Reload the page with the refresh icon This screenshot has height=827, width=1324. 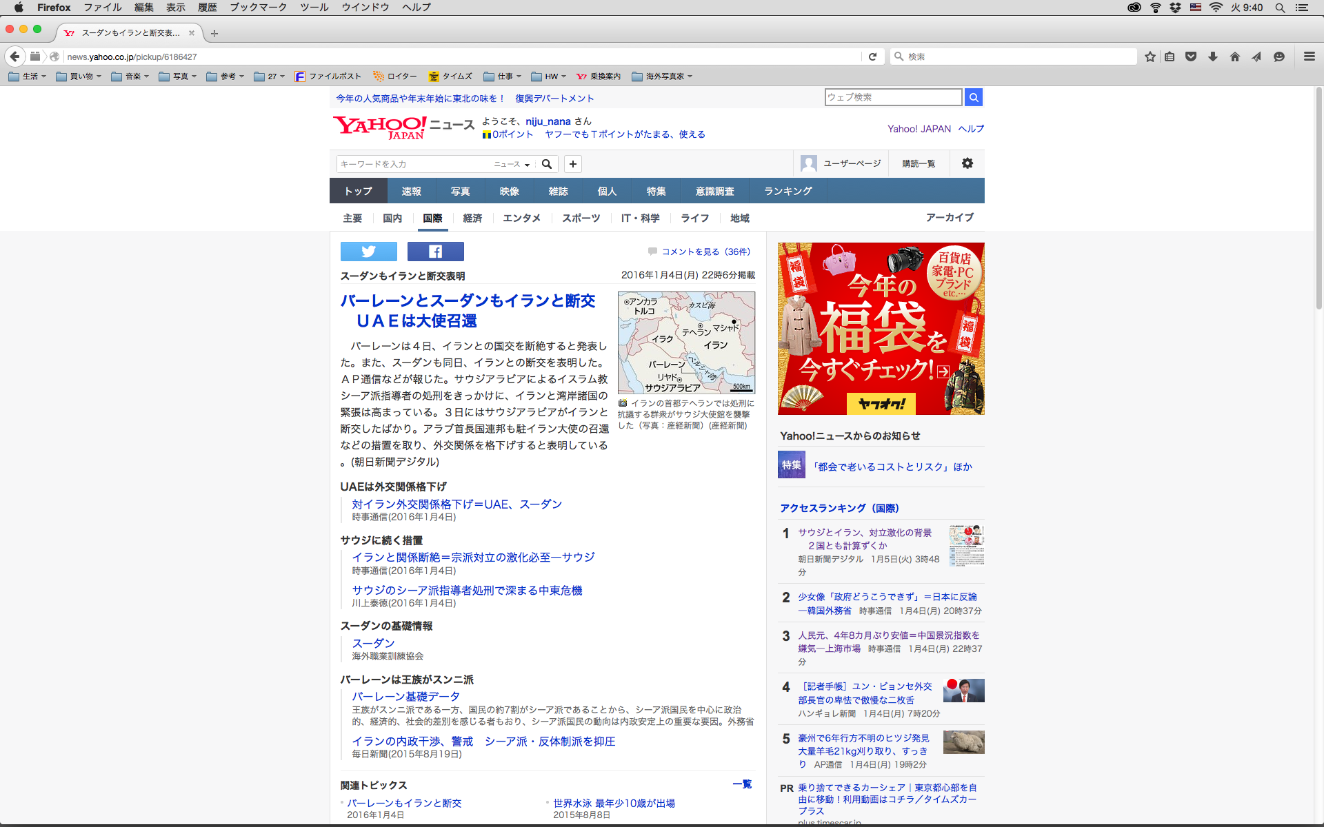coord(872,57)
